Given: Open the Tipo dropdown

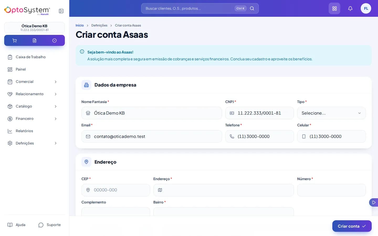Looking at the screenshot, I should pyautogui.click(x=331, y=113).
